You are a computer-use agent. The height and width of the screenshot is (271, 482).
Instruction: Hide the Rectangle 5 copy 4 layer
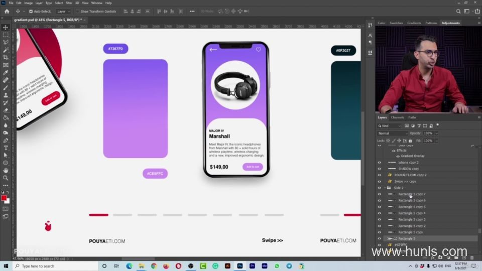click(x=380, y=213)
